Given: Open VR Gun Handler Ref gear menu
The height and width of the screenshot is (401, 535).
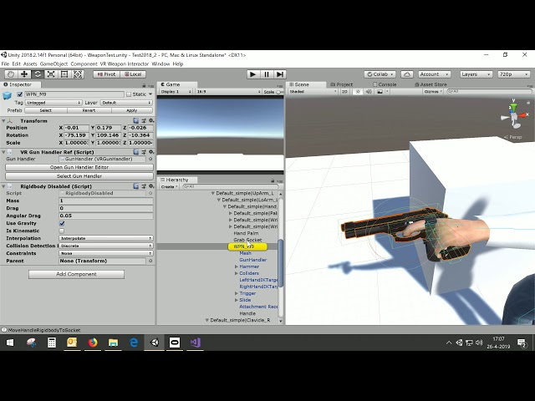Looking at the screenshot, I should (151, 152).
